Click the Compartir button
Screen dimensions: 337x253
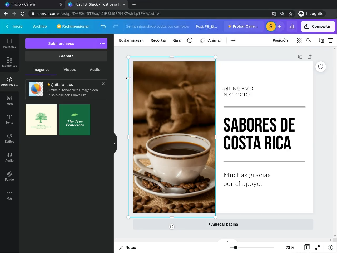(x=318, y=26)
